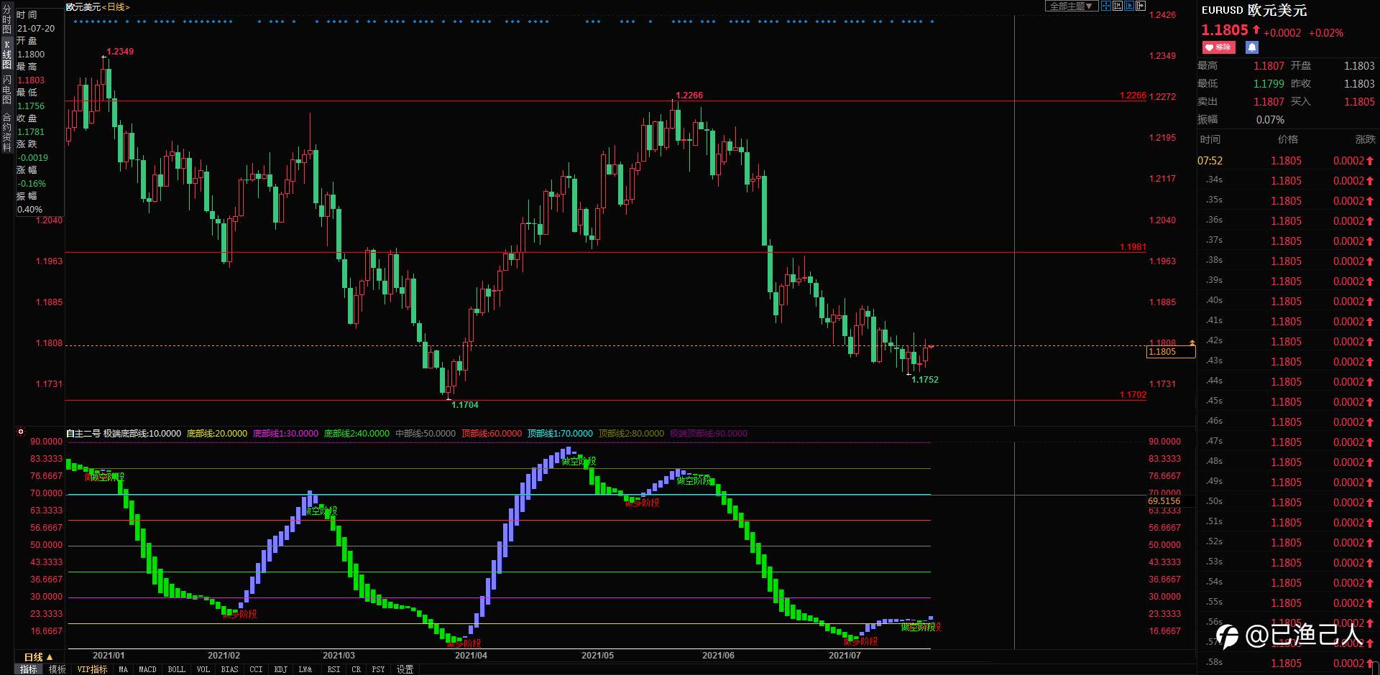Click 底部线1:30.0000 parameter label
This screenshot has height=675, width=1380.
point(285,433)
